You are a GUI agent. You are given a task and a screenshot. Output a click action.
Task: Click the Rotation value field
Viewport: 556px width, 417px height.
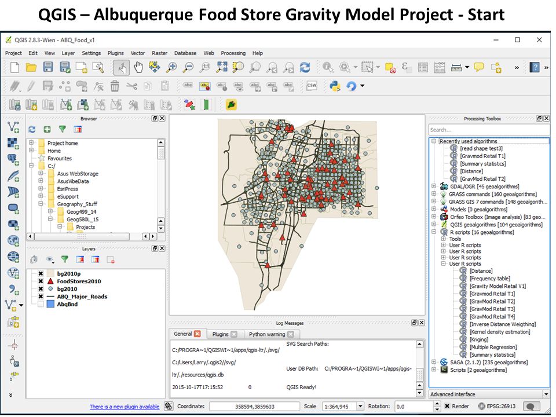click(x=414, y=407)
